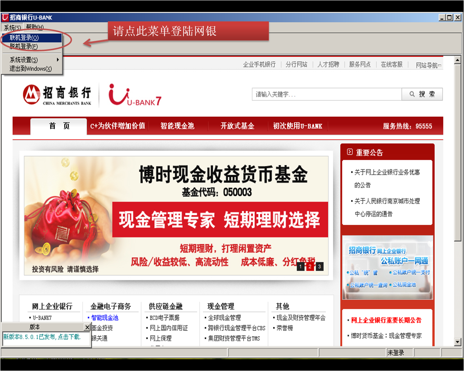Click the 搜索 button
Image resolution: width=464 pixels, height=371 pixels.
[x=422, y=94]
